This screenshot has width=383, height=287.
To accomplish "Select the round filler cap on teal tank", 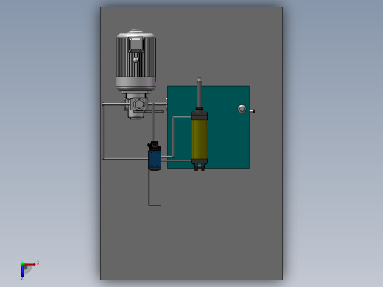I will (242, 109).
